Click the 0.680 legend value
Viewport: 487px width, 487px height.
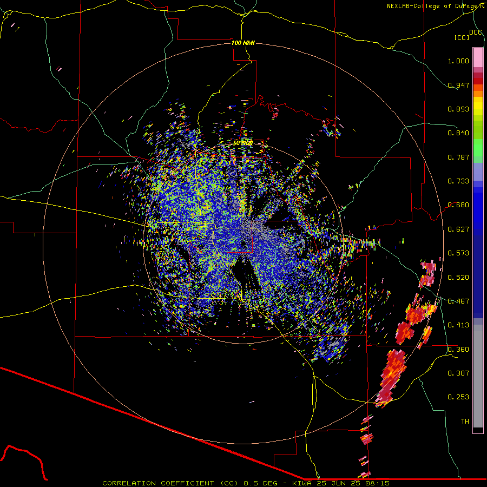pos(458,205)
